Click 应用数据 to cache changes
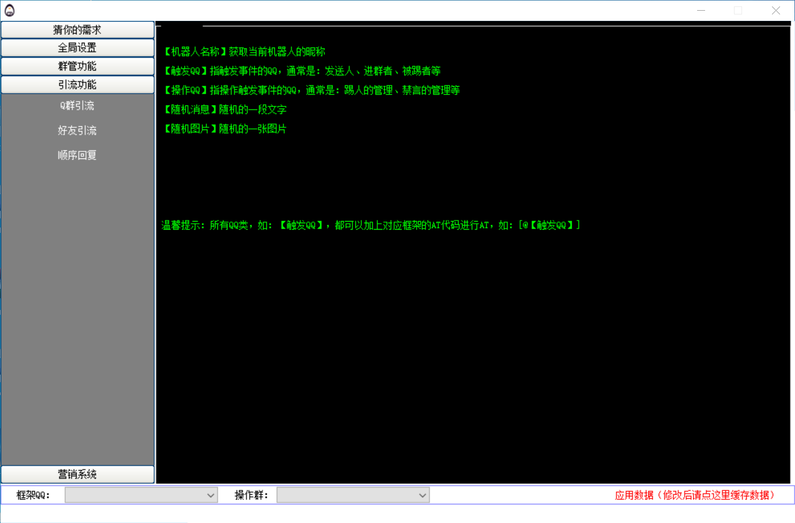The image size is (795, 523). [694, 495]
